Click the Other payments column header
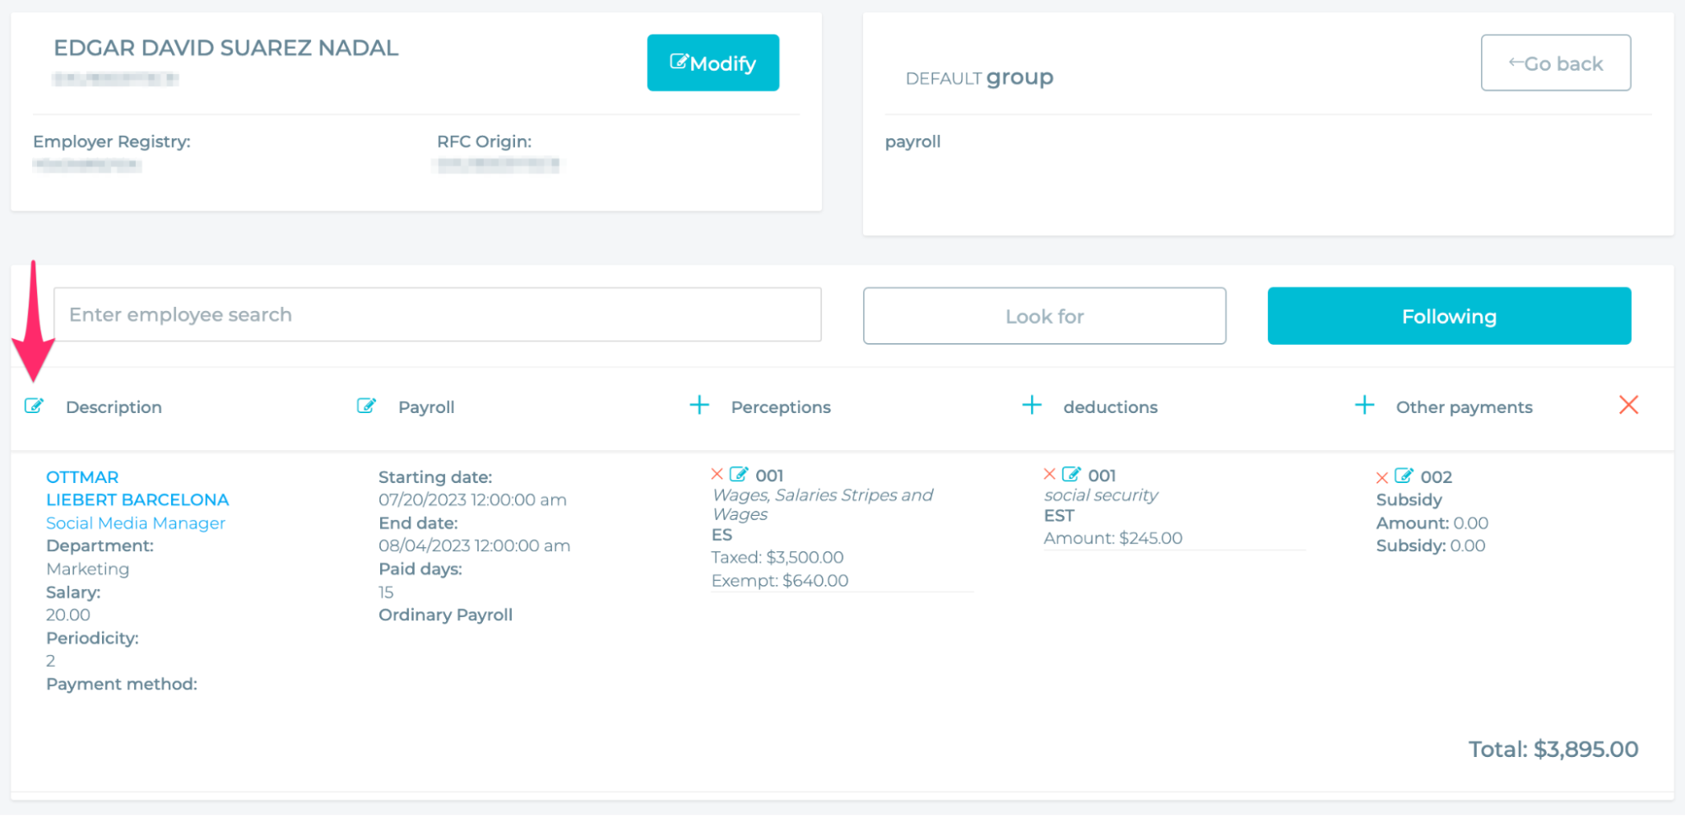1685x816 pixels. pos(1464,407)
